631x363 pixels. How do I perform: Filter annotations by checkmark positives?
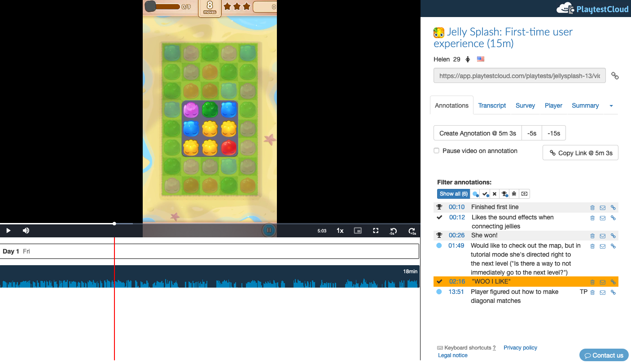click(485, 194)
